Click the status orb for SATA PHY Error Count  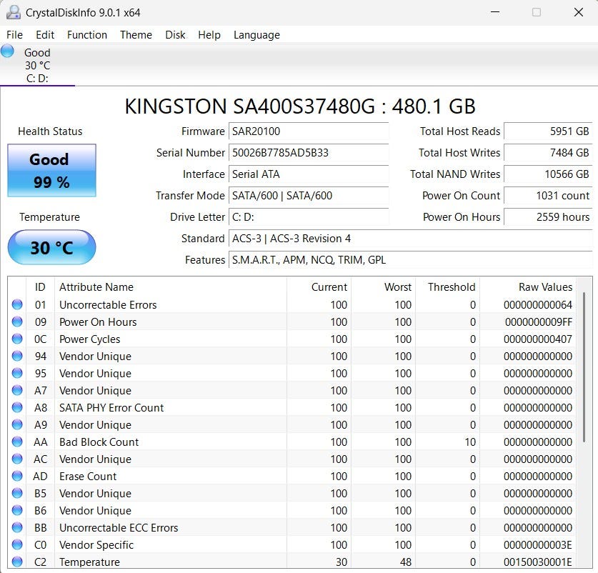[x=17, y=407]
